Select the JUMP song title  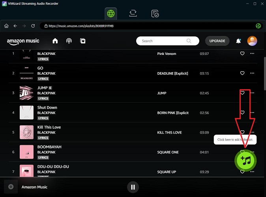pos(42,88)
